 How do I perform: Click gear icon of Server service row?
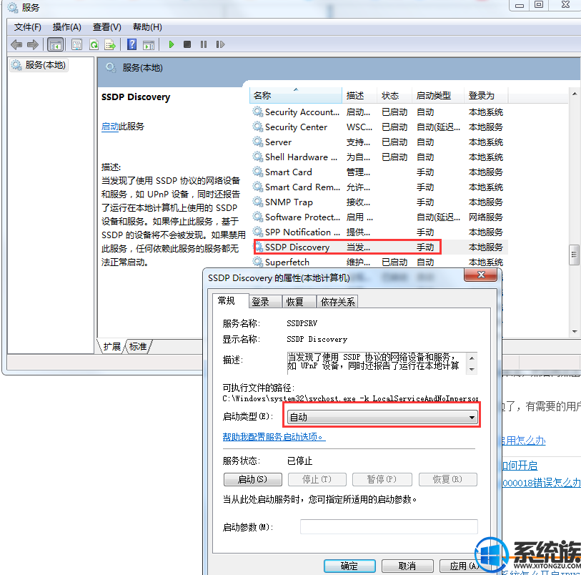pyautogui.click(x=257, y=142)
